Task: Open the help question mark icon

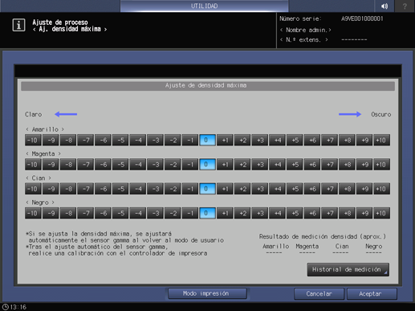Action: pyautogui.click(x=405, y=6)
